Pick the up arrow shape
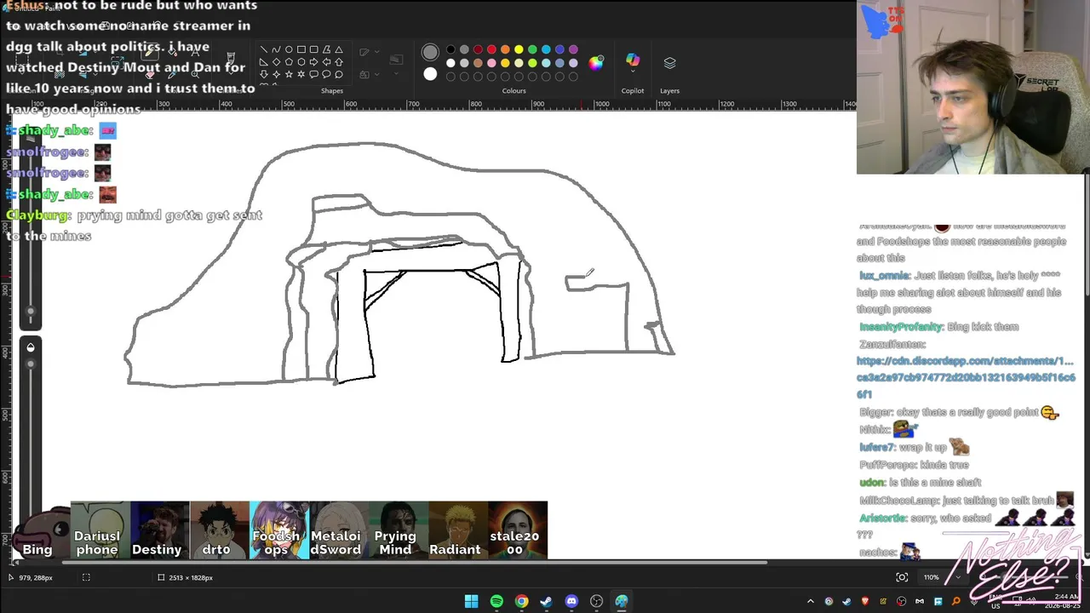The height and width of the screenshot is (613, 1090). point(339,62)
